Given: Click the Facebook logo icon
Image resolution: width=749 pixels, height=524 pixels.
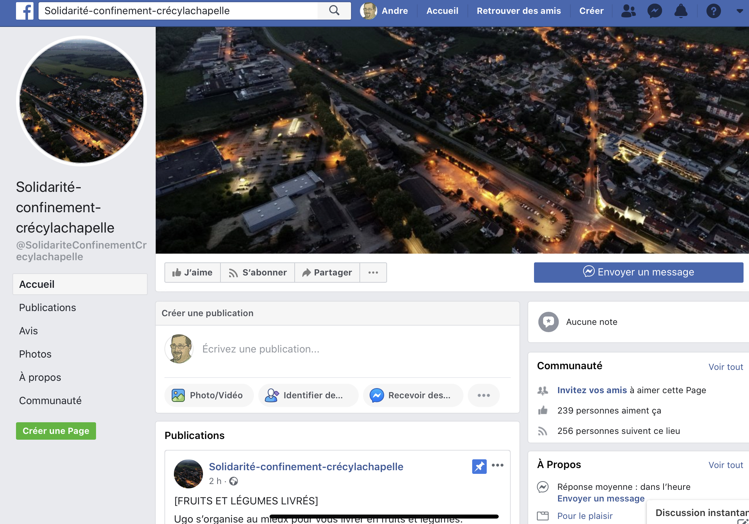Looking at the screenshot, I should point(25,11).
